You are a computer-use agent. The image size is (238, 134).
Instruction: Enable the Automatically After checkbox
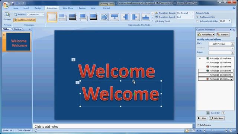point(197,21)
